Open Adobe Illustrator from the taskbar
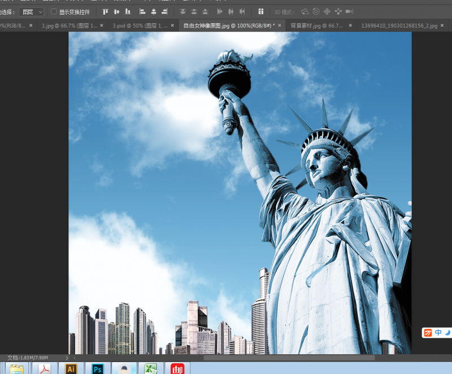This screenshot has width=452, height=374. [x=72, y=368]
